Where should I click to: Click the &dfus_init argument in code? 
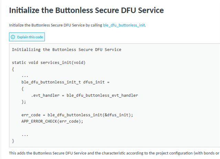116,115
